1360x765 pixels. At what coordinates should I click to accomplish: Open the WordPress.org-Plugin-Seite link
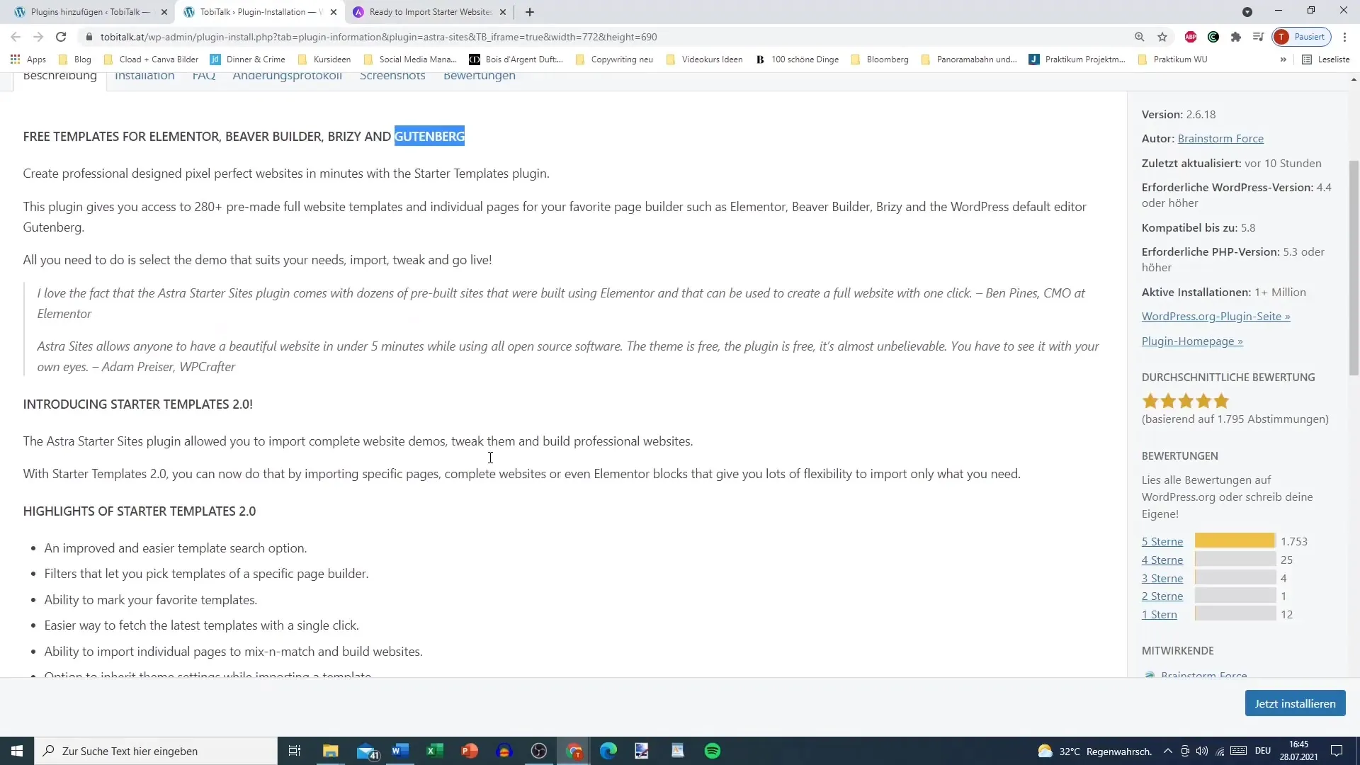click(1216, 316)
